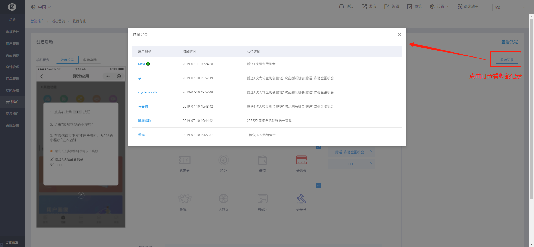The image size is (534, 247).
Task: Open 系统设置 sidebar item
Action: (13, 125)
